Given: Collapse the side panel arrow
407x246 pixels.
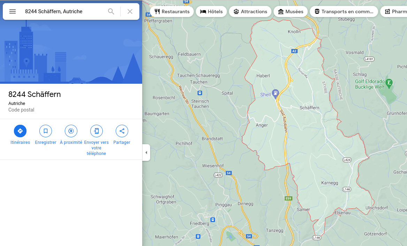Looking at the screenshot, I should [146, 153].
